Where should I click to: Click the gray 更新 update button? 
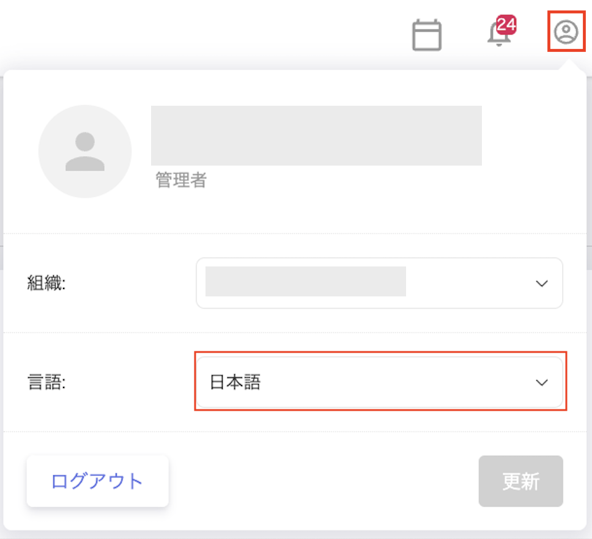[x=520, y=481]
